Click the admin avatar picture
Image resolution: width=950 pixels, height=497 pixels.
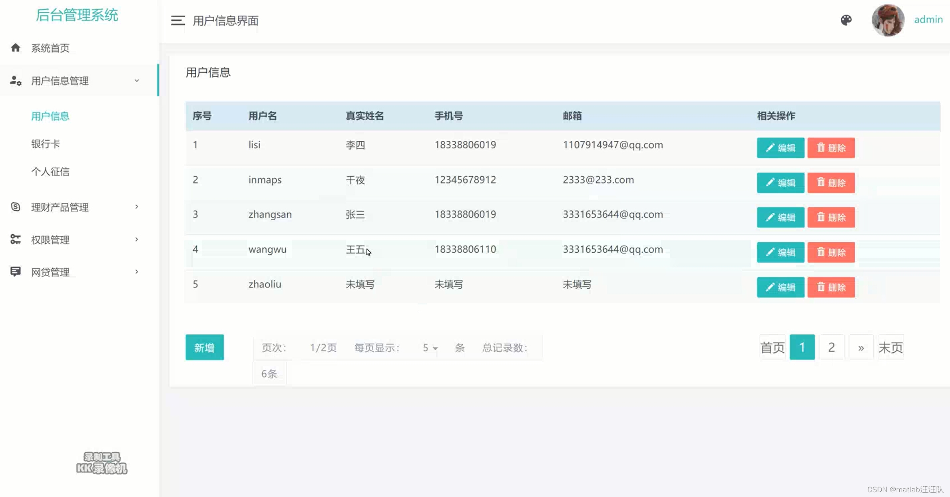click(888, 20)
